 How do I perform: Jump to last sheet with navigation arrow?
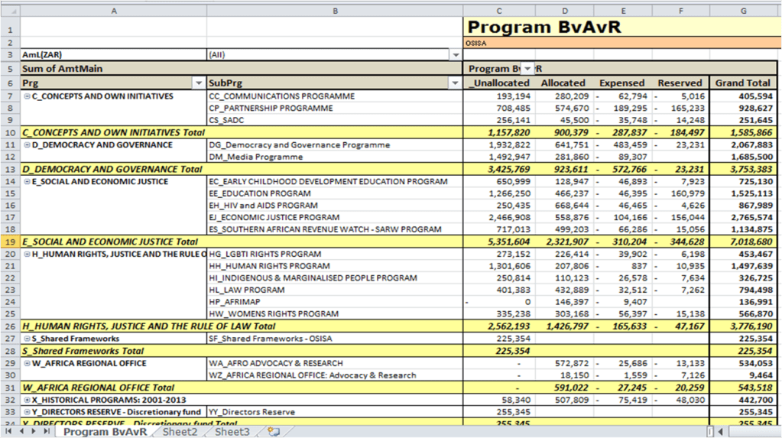pyautogui.click(x=47, y=432)
